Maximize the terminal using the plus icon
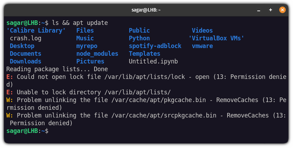 click(271, 10)
